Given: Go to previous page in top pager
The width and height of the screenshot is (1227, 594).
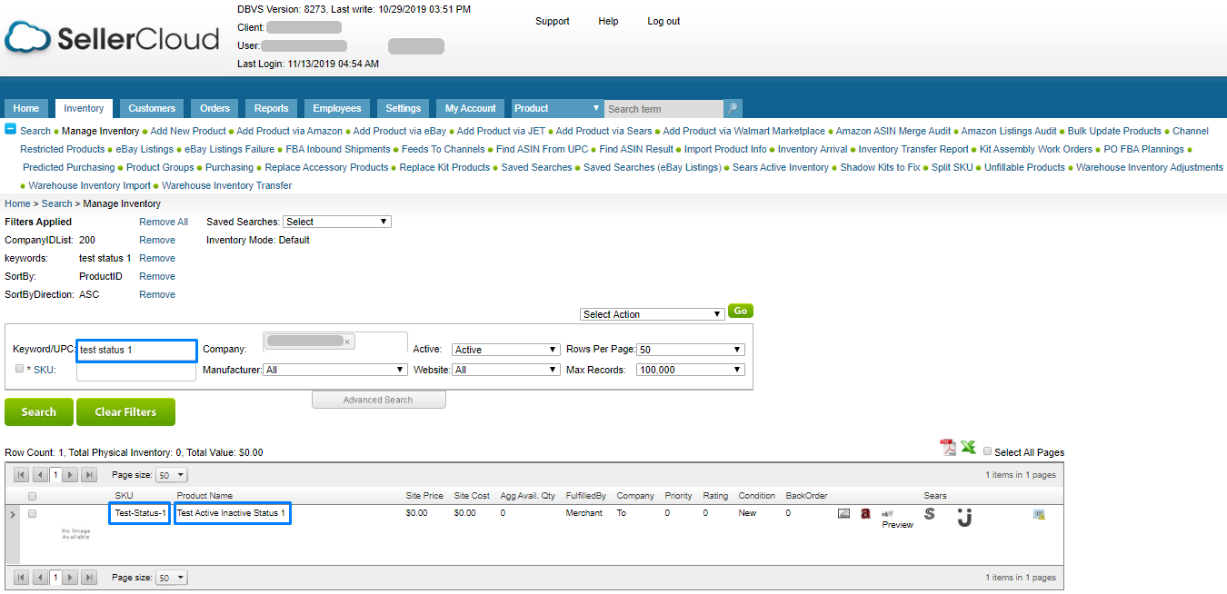Looking at the screenshot, I should (x=39, y=474).
